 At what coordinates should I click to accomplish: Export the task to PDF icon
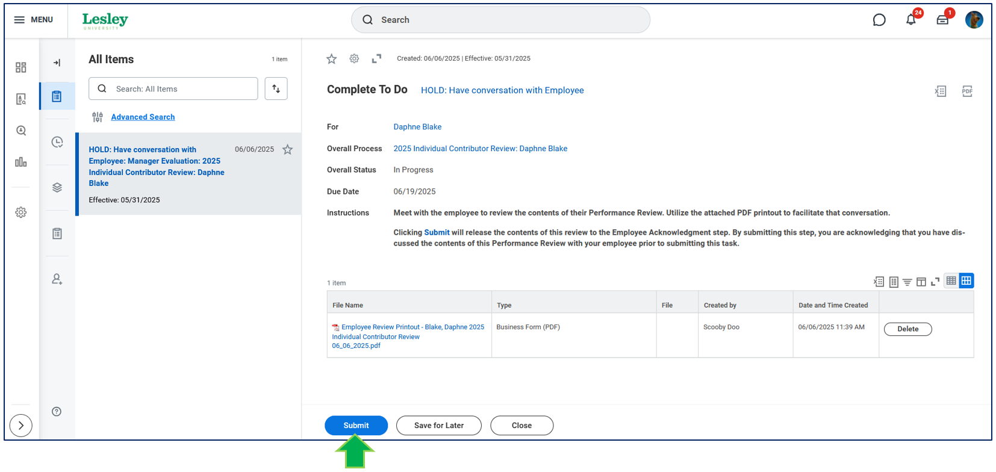click(x=967, y=91)
